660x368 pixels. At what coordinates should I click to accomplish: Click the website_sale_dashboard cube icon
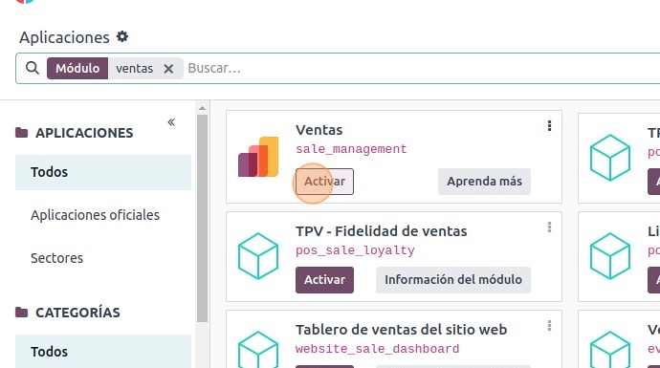click(x=258, y=350)
